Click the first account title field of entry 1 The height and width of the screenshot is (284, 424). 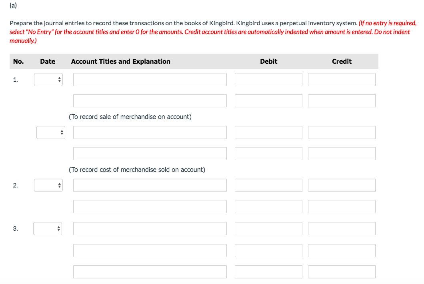tap(150, 79)
